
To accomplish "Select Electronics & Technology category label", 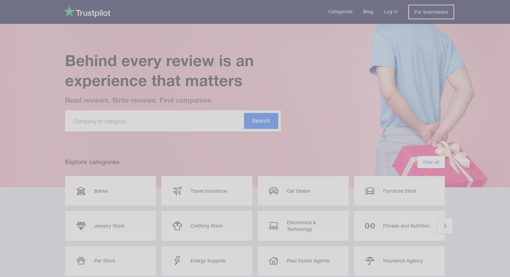I will click(301, 226).
